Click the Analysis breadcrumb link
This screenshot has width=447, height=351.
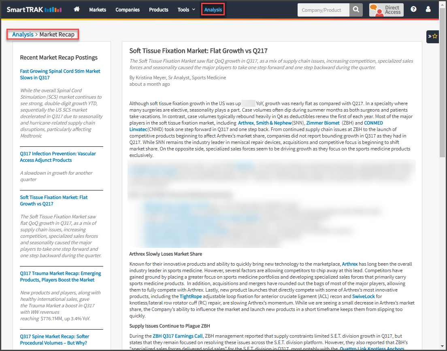[x=23, y=34]
